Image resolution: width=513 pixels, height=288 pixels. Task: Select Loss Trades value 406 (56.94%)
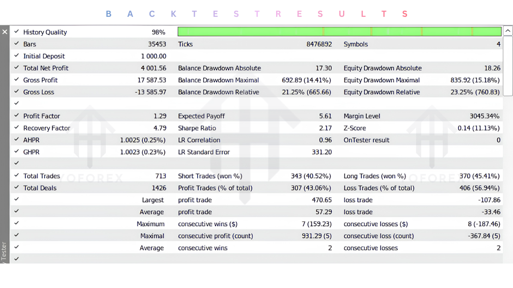[x=479, y=188]
